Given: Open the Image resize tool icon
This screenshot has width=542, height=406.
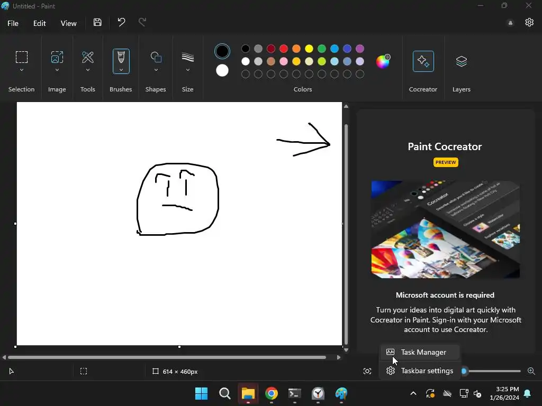Looking at the screenshot, I should point(57,57).
